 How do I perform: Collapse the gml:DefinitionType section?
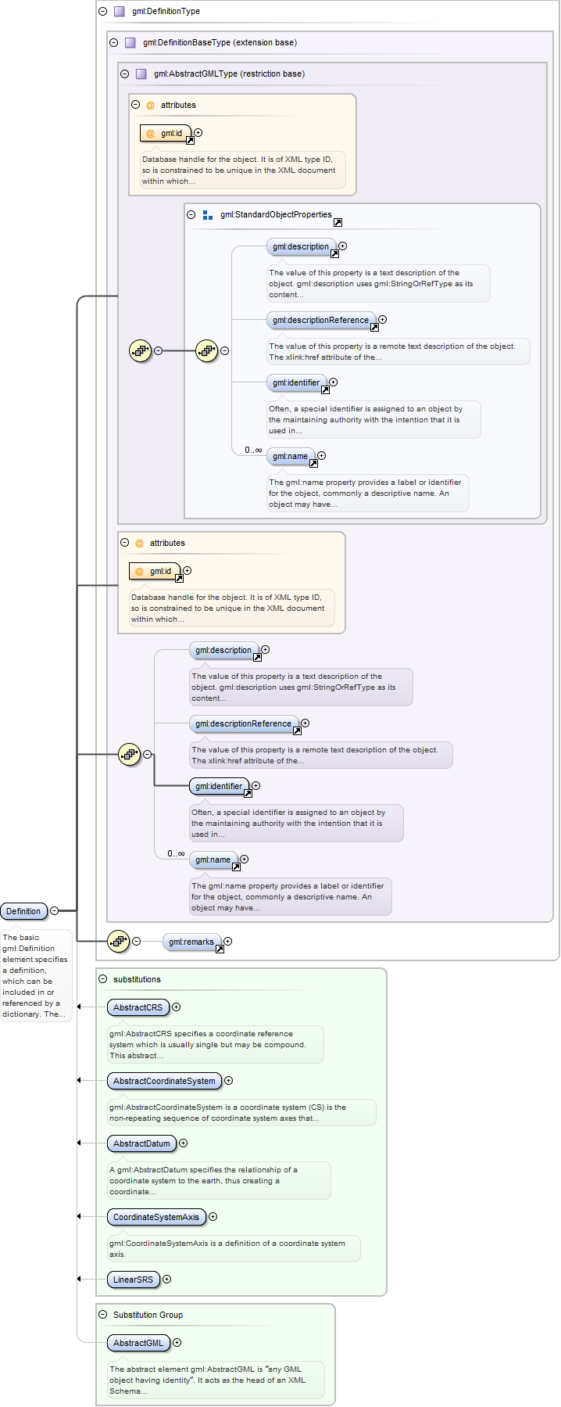pos(103,12)
